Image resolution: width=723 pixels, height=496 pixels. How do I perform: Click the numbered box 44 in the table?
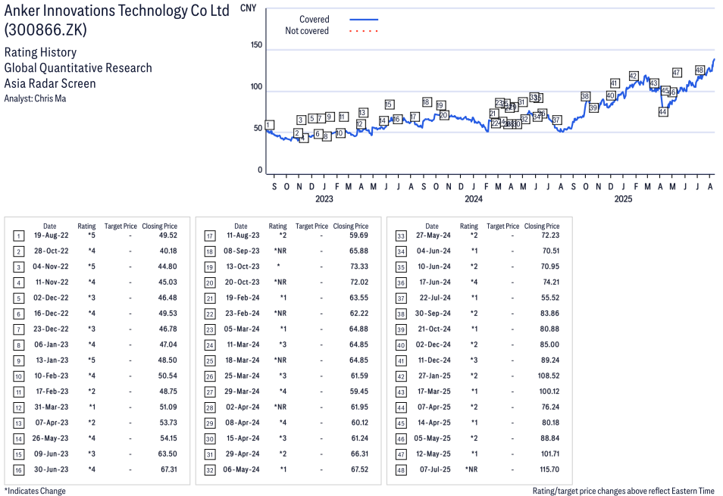click(401, 407)
